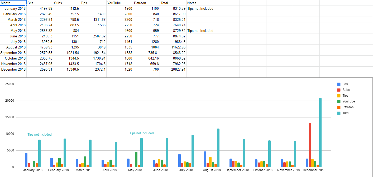The height and width of the screenshot is (177, 373).
Task: Select the Subs value 13340.5
Action: (x=66, y=69)
